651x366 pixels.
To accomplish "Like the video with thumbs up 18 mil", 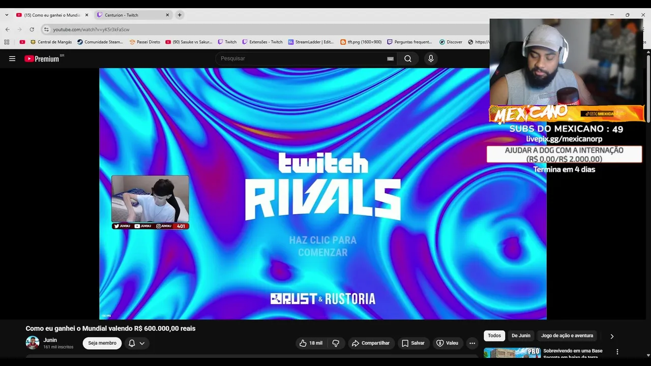I will tap(311, 343).
